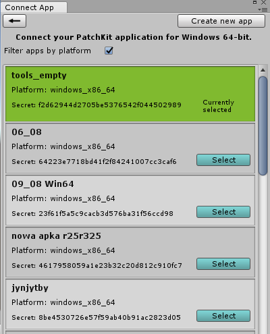Viewport: 270px width, 334px height.
Task: Open the panel options menu icon
Action: pyautogui.click(x=263, y=9)
